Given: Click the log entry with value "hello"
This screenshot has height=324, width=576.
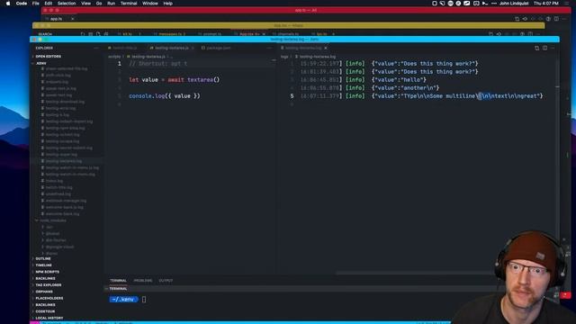Looking at the screenshot, I should (363, 80).
